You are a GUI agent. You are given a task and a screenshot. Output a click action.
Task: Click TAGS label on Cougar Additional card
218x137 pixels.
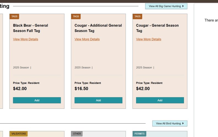tap(76, 16)
